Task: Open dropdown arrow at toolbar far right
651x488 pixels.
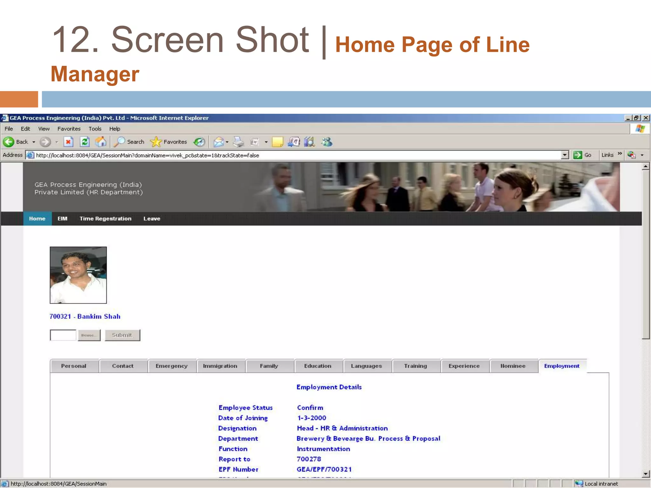Action: point(642,155)
